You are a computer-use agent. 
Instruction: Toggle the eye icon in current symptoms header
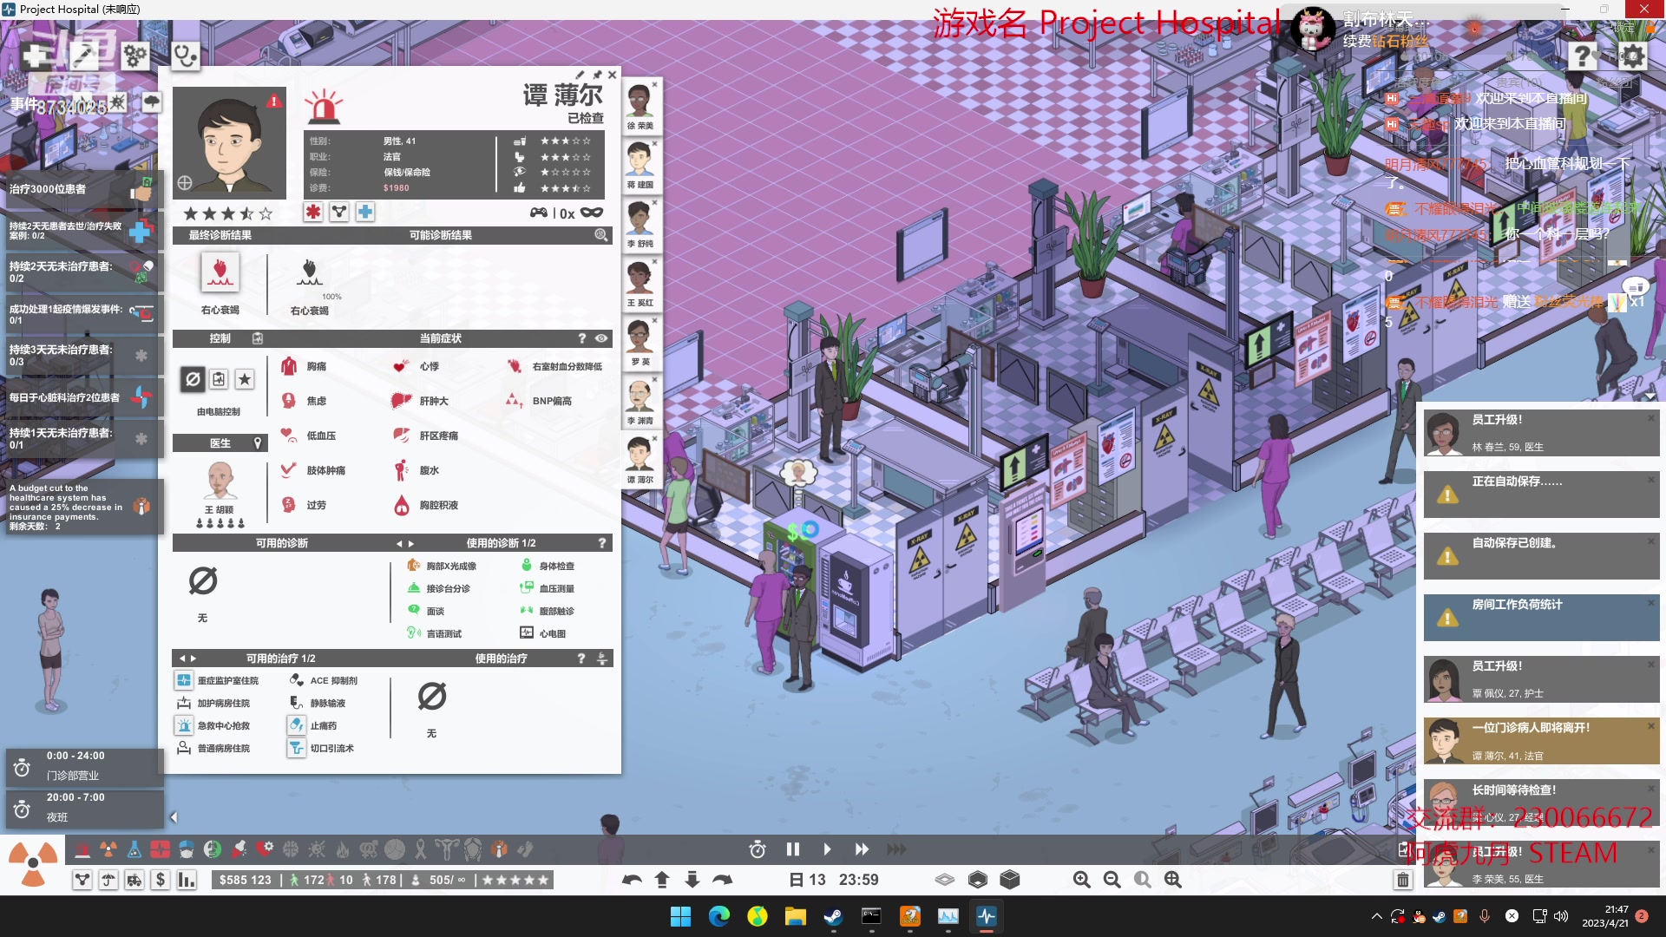click(600, 338)
